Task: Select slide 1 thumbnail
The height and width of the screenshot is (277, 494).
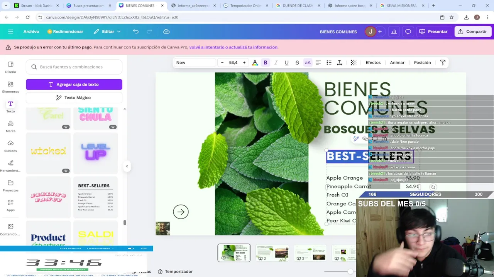Action: click(x=234, y=253)
